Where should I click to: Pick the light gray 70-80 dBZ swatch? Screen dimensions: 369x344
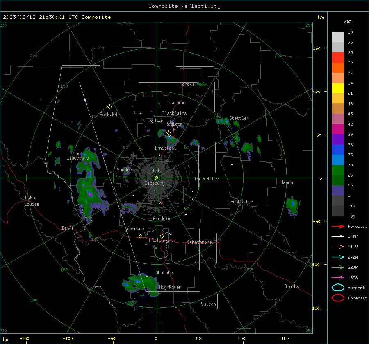click(338, 37)
